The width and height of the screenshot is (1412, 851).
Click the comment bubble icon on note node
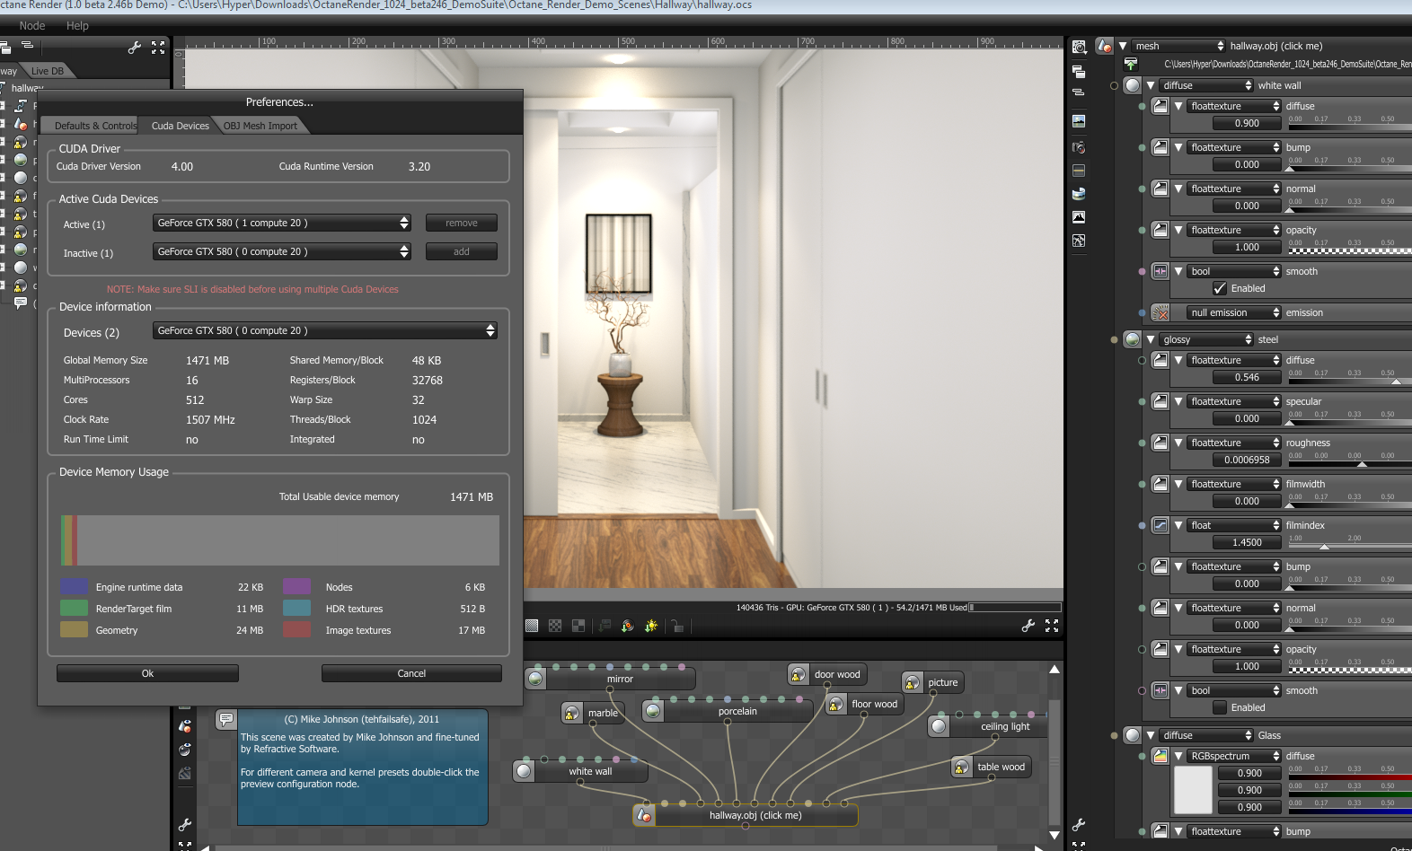tap(226, 719)
